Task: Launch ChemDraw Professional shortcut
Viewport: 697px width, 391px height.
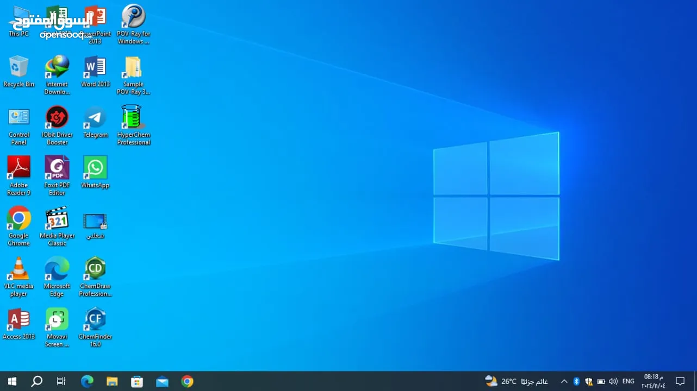Action: point(95,277)
